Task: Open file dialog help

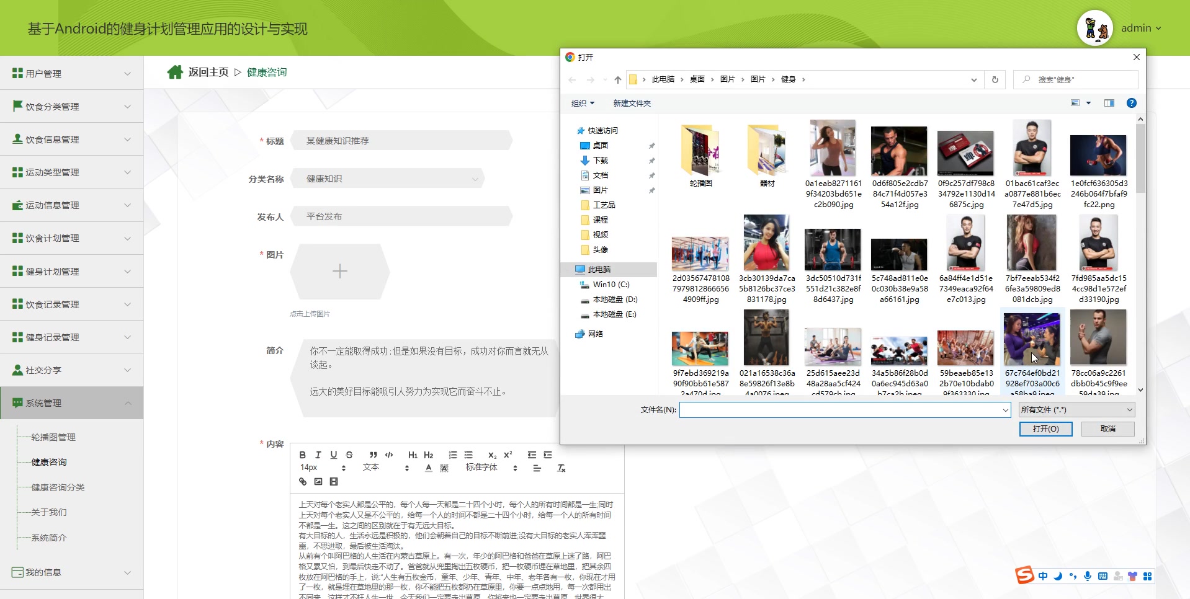Action: (1132, 103)
